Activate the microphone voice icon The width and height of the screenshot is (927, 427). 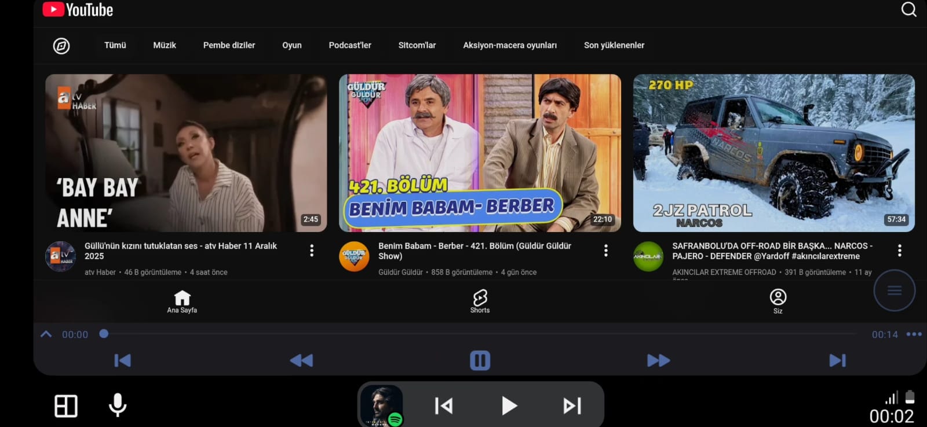[x=118, y=405]
